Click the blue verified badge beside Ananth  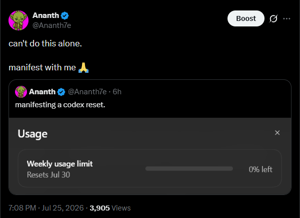(65, 15)
